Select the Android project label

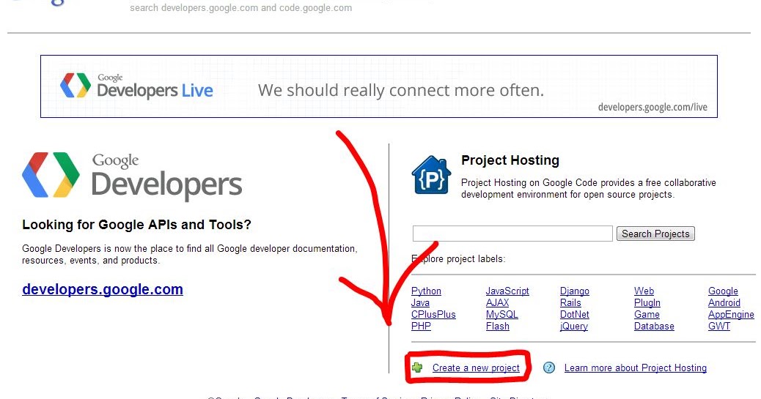point(724,302)
